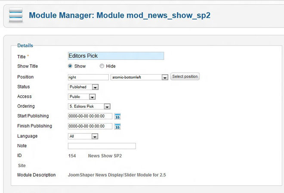
Task: Click the Position text field containing right
Action: point(88,77)
